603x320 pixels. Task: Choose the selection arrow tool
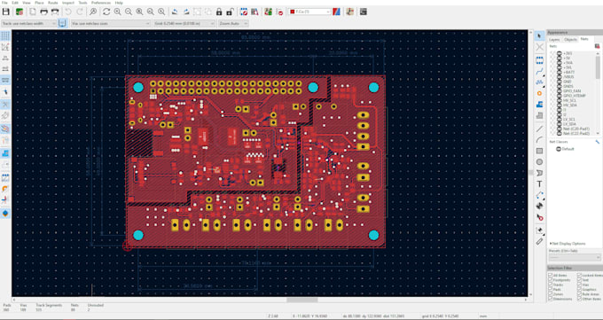click(539, 35)
